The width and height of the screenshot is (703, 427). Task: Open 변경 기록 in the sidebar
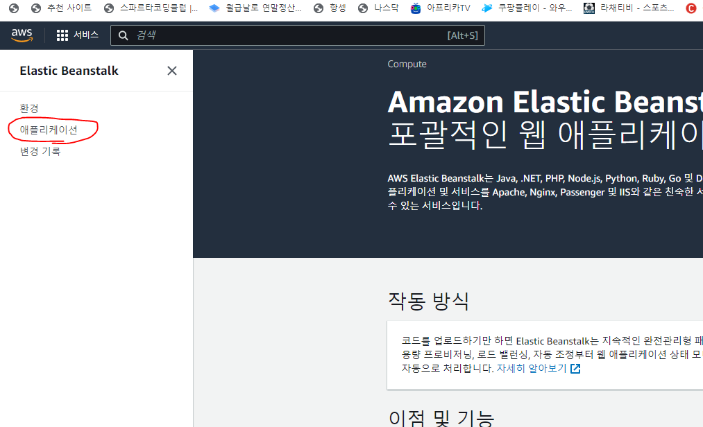click(40, 151)
